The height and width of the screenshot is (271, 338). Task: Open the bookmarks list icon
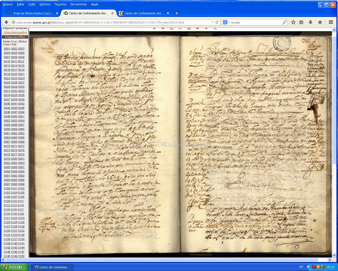(301, 22)
